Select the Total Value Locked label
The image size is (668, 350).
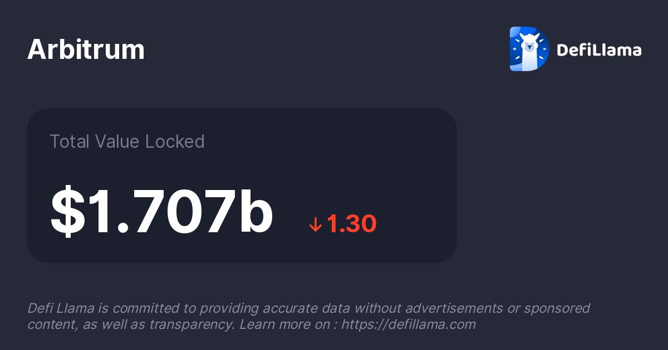pos(127,142)
